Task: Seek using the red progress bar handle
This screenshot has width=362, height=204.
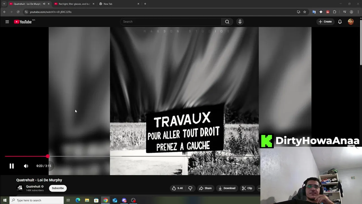Action: coord(48,156)
